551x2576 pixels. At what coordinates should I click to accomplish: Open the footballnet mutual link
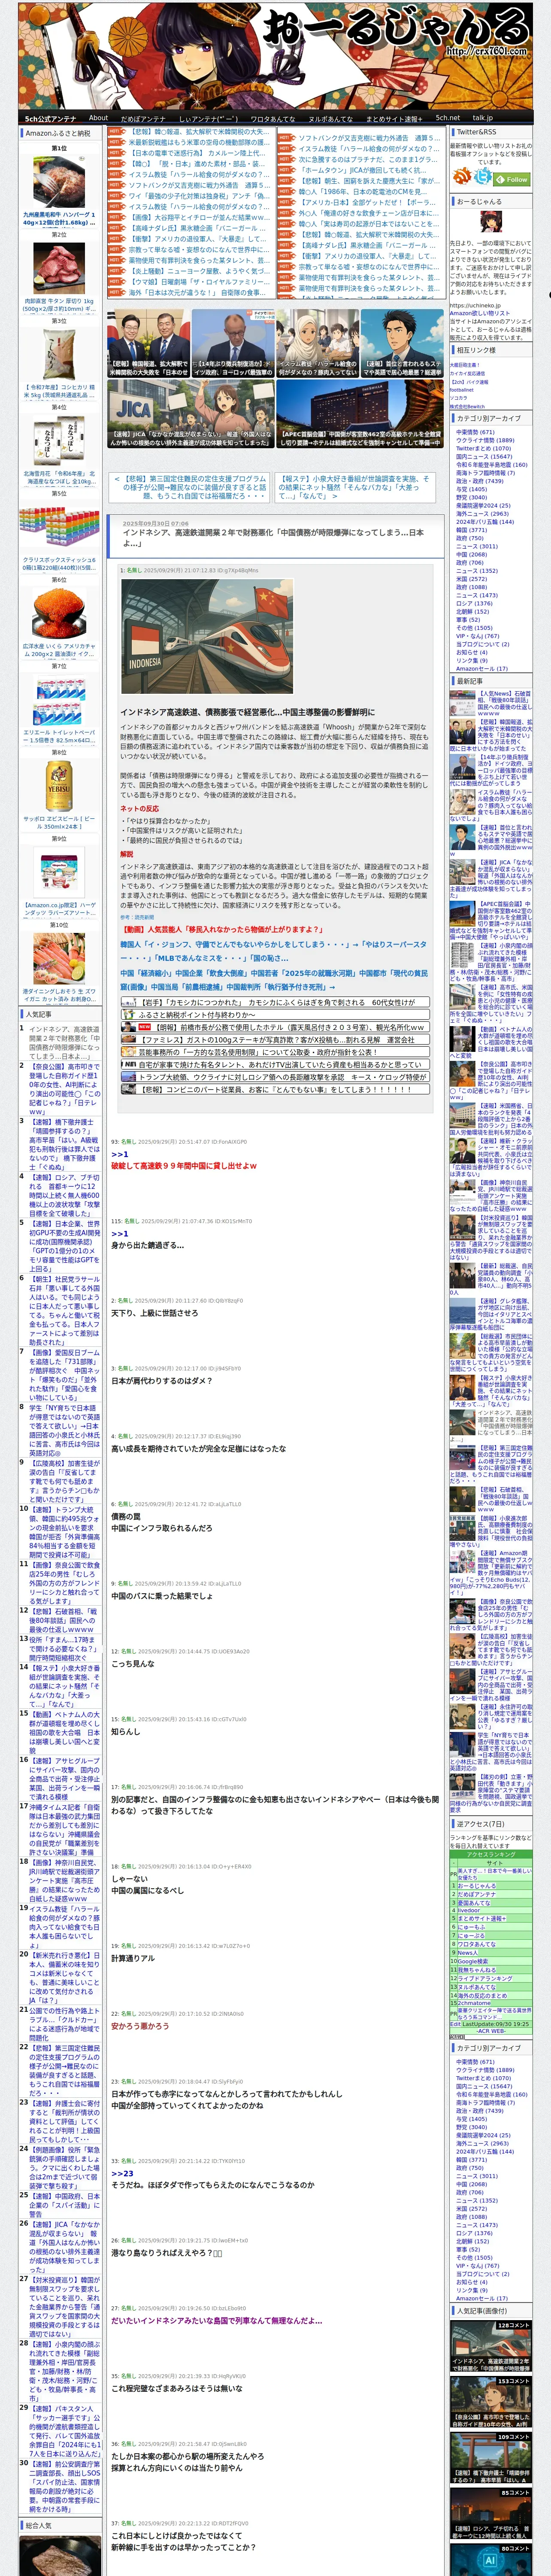462,390
